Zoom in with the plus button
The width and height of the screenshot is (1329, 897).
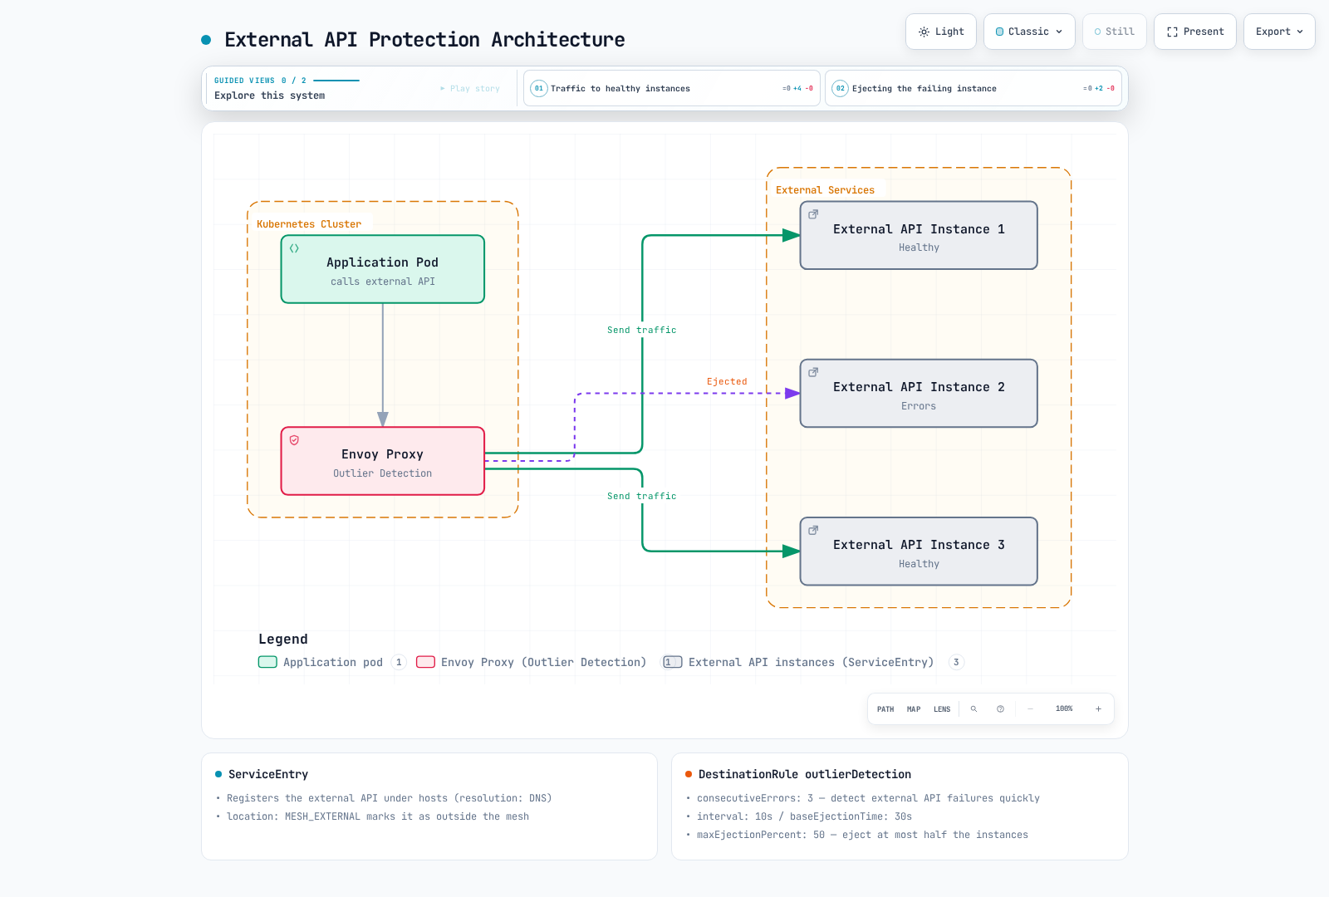tap(1098, 709)
